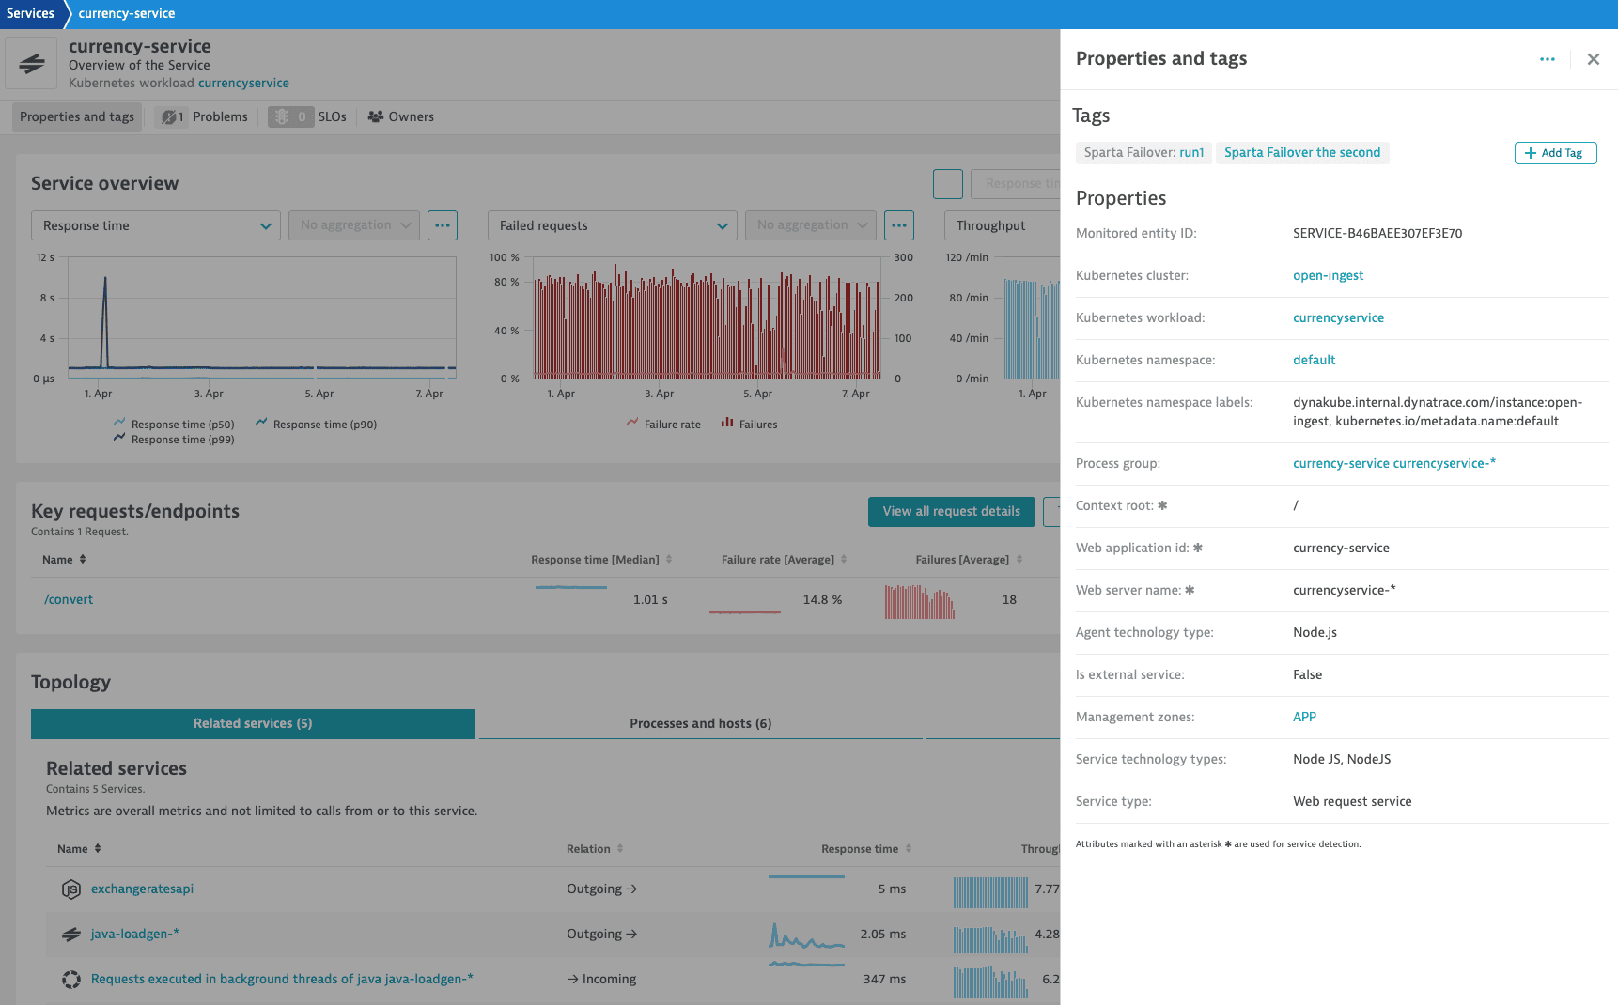1618x1005 pixels.
Task: Toggle the Response time (p90) legend series
Action: click(316, 425)
